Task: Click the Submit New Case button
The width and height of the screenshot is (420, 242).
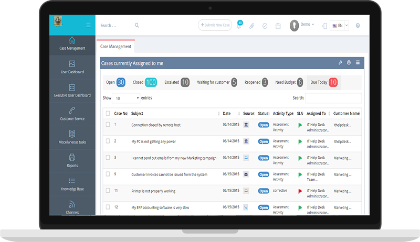Action: (x=215, y=25)
